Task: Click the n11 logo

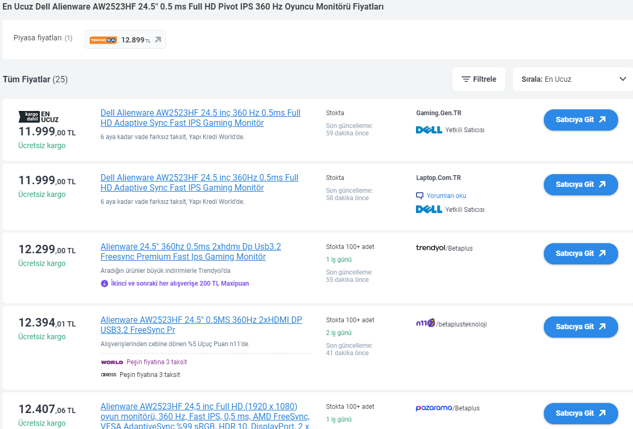Action: coord(426,323)
